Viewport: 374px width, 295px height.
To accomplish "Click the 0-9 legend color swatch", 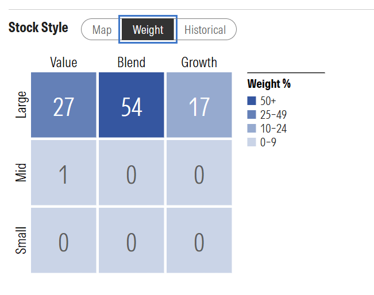I will 252,142.
